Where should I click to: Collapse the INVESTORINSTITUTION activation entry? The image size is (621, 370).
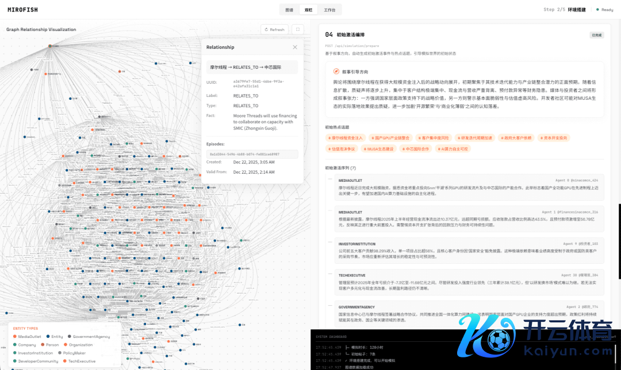point(330,243)
